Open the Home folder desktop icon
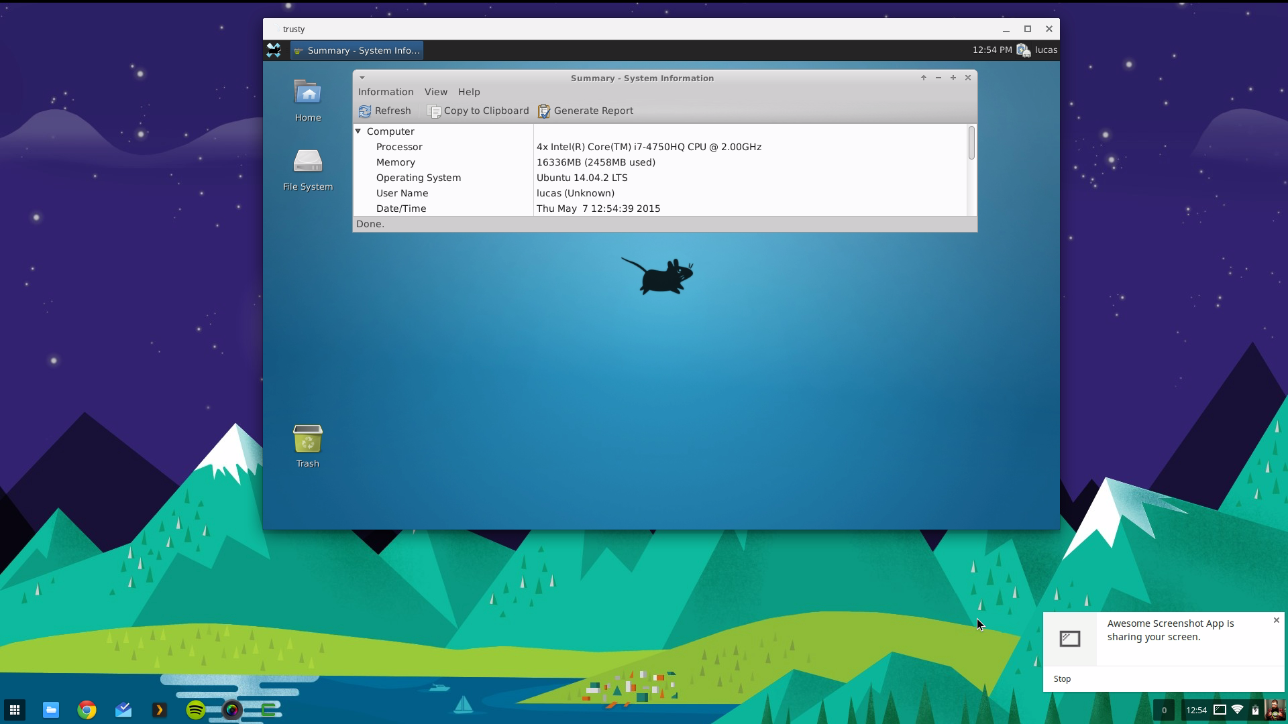Screen dimensions: 1288x724 tap(308, 93)
